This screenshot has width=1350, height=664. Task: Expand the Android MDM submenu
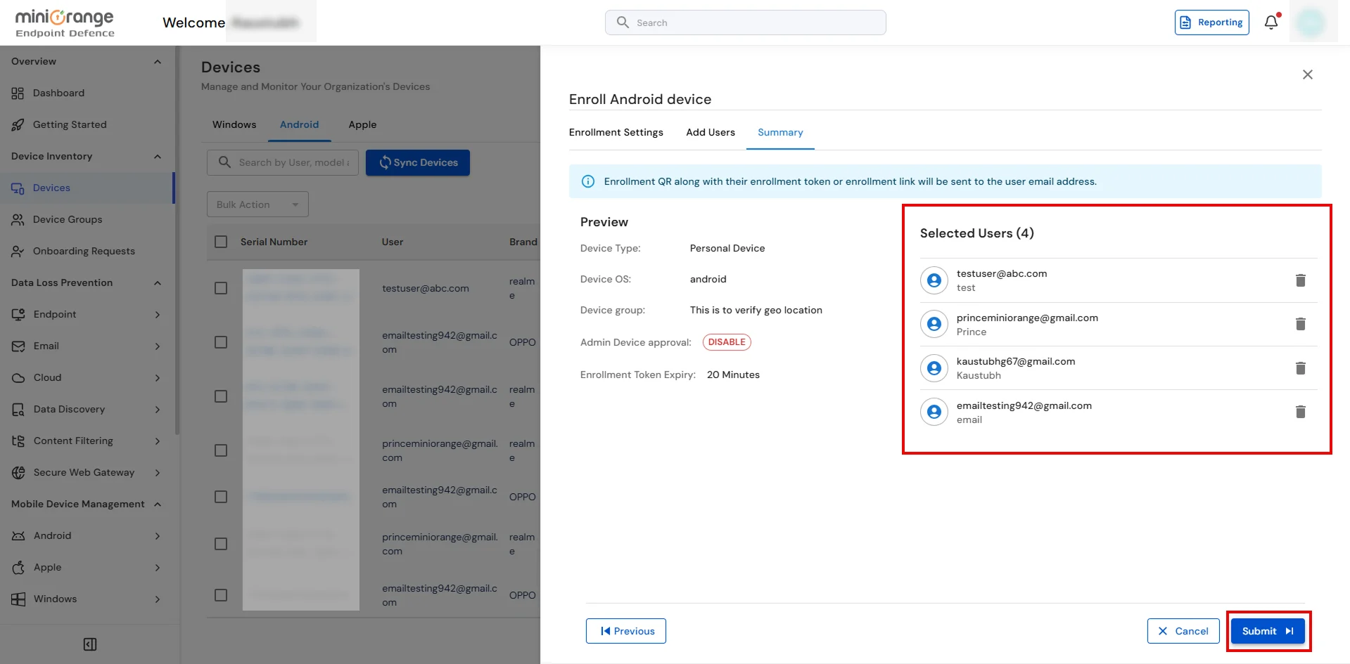[158, 536]
